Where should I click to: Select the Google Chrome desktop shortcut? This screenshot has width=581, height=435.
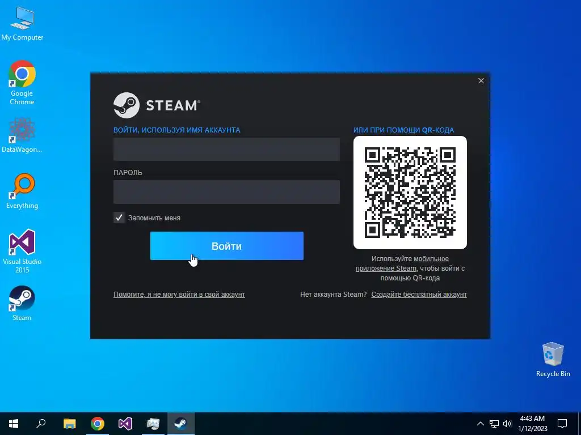pos(22,83)
